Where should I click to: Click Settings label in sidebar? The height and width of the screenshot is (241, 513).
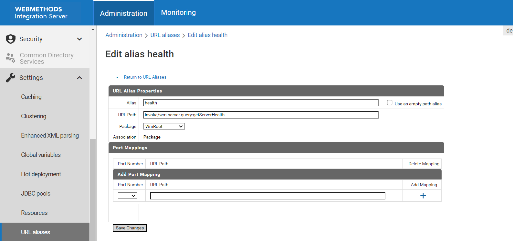[31, 78]
